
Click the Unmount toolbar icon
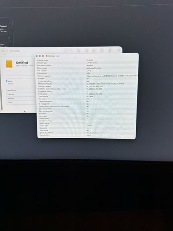click(x=110, y=51)
